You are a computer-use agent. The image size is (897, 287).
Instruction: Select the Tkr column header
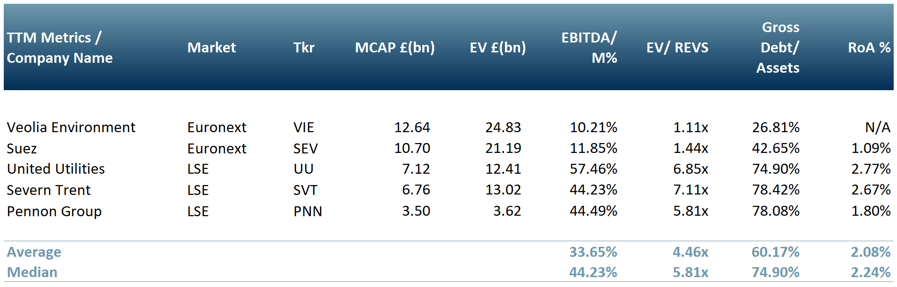304,48
